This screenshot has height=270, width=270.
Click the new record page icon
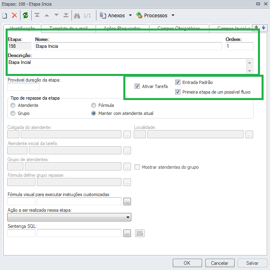point(5,16)
